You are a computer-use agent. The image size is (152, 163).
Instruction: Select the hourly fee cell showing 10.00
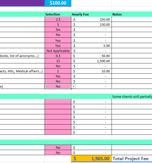pyautogui.click(x=91, y=71)
